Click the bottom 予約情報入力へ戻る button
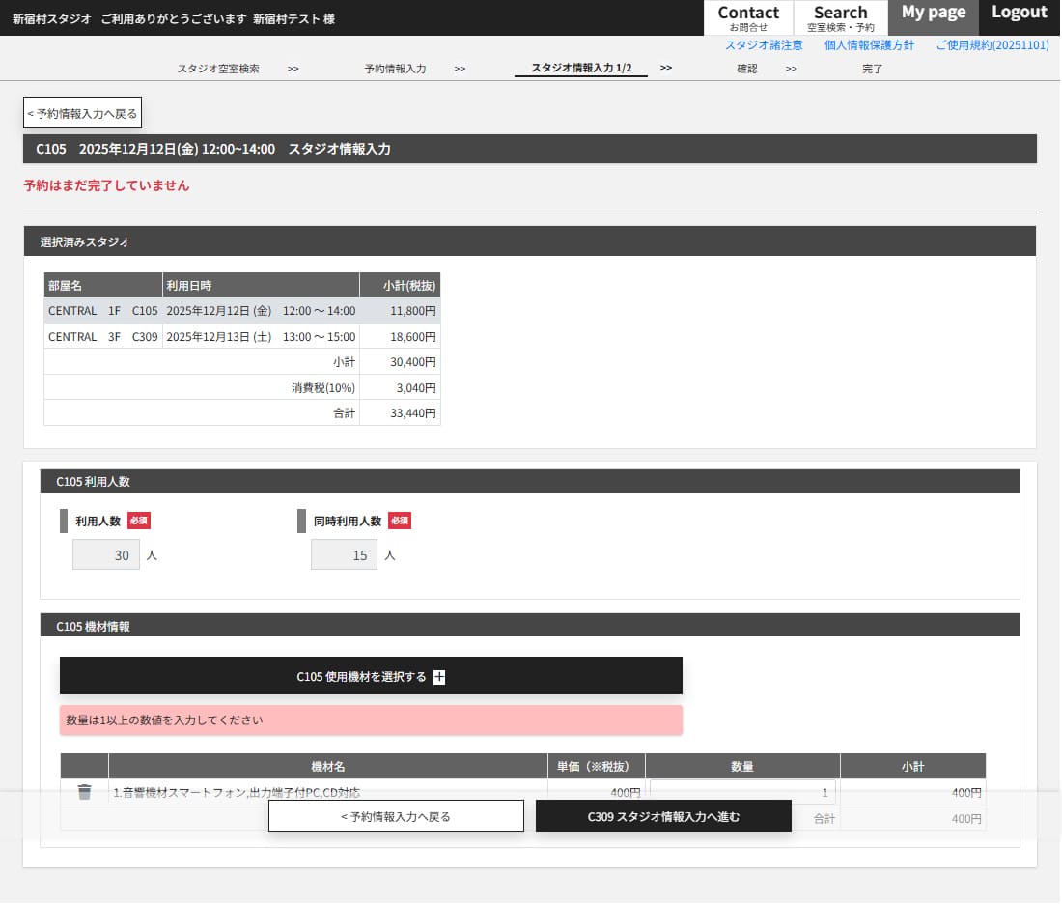The width and height of the screenshot is (1062, 904). pos(396,816)
